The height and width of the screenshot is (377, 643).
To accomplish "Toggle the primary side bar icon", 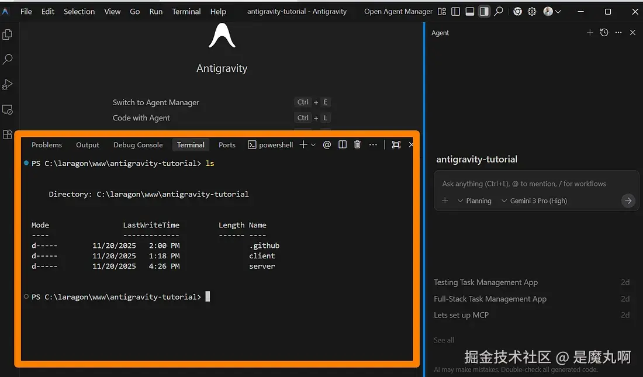I will pyautogui.click(x=455, y=12).
